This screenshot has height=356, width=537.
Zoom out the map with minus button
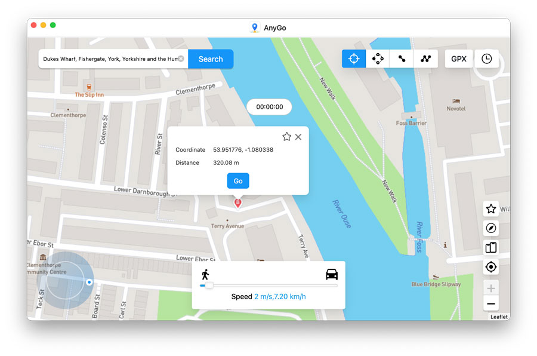(490, 304)
